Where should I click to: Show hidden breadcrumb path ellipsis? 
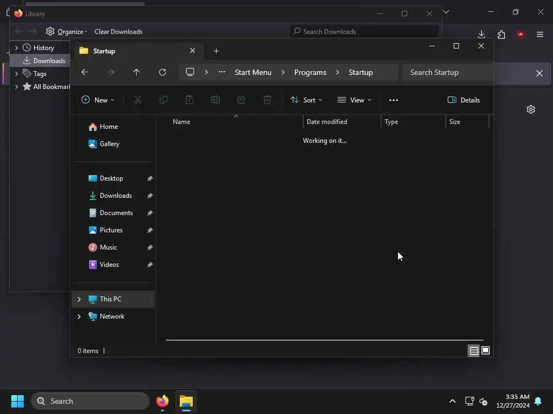pyautogui.click(x=222, y=72)
